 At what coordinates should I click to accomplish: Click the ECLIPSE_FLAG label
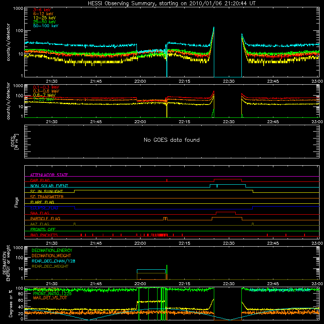44,208
